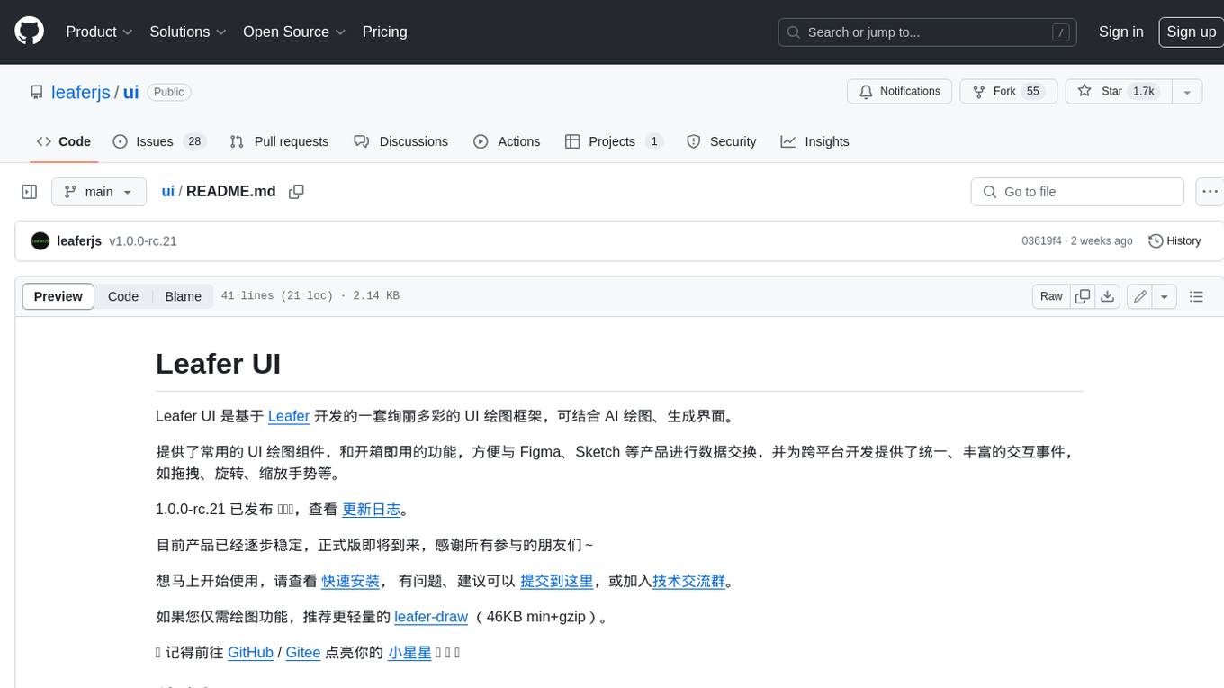
Task: Open the Projects tab
Action: (614, 141)
